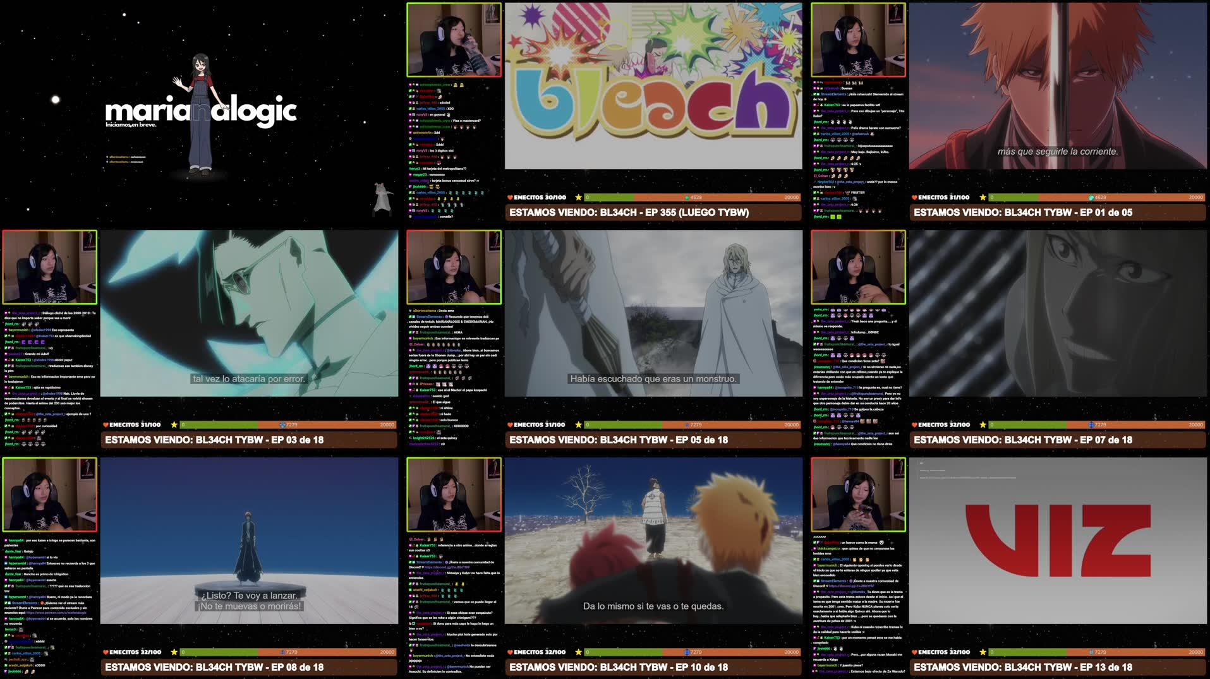This screenshot has width=1210, height=679.
Task: Click the progress bar above the EP 05 de 18 banner
Action: pyautogui.click(x=693, y=425)
